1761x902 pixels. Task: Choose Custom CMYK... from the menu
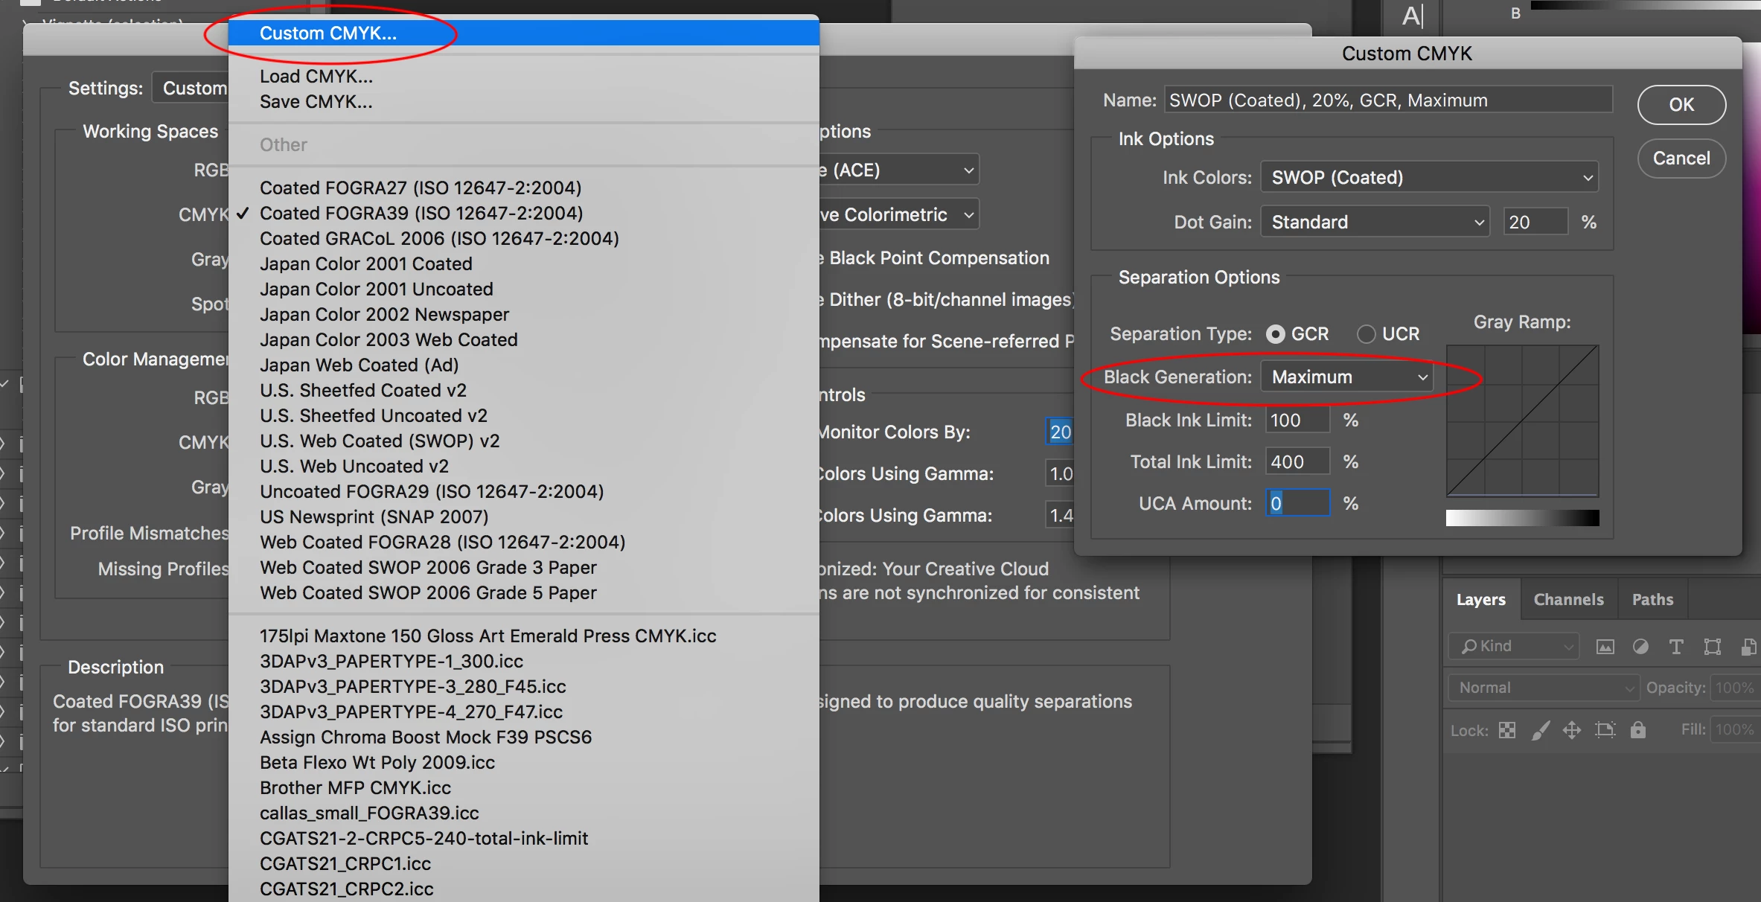[328, 33]
